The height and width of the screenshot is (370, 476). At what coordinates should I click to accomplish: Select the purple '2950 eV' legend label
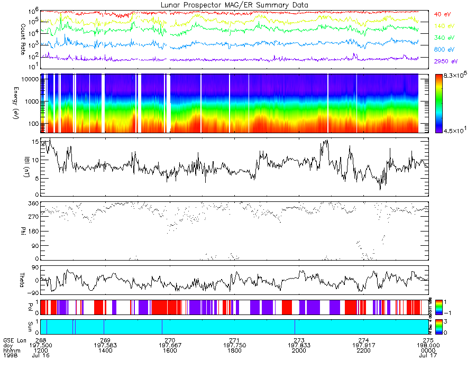[446, 61]
